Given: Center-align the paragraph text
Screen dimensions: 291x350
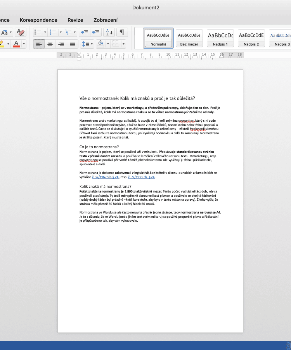Looking at the screenshot, I should 50,44.
